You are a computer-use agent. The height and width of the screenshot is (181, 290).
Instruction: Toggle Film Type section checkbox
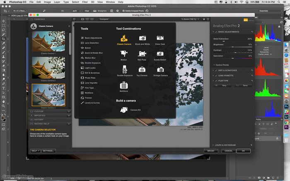click(216, 81)
